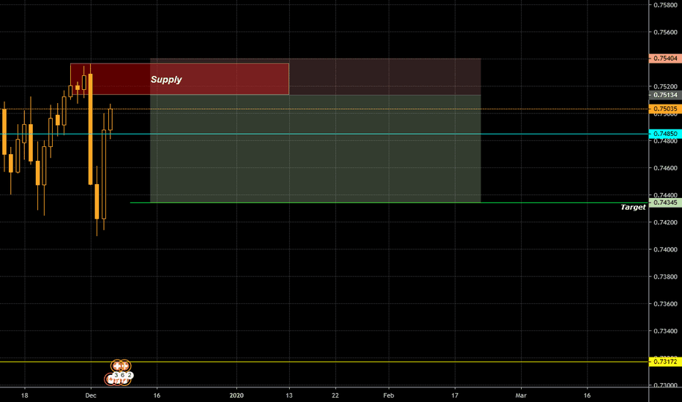This screenshot has height=402, width=682.
Task: Click the Feb label on time axis
Action: click(x=388, y=394)
